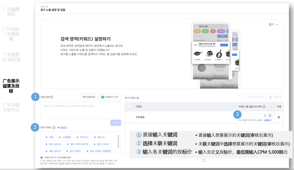Add the related keyword 생수 500ml
Image resolution: width=294 pixels, height=170 pixels.
53,144
